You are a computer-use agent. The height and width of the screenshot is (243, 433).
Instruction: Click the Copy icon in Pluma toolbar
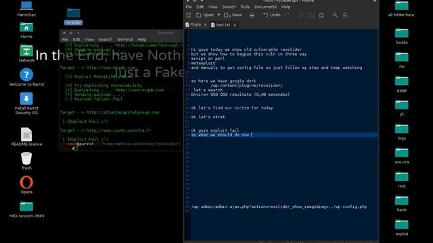[x=311, y=15]
